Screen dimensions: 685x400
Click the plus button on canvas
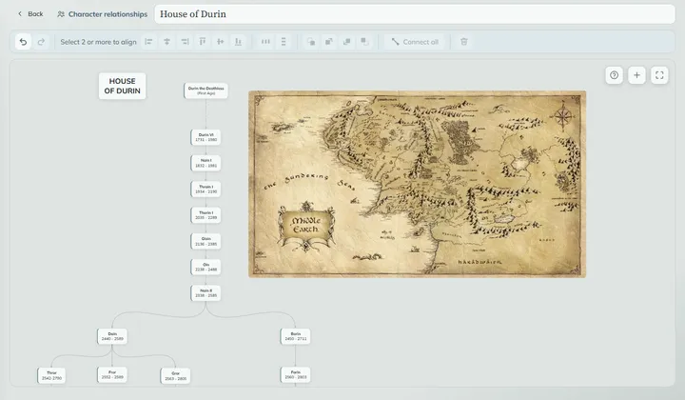[636, 75]
